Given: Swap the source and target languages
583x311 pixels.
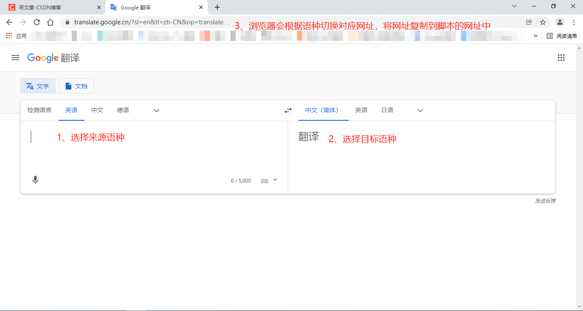Looking at the screenshot, I should 288,110.
